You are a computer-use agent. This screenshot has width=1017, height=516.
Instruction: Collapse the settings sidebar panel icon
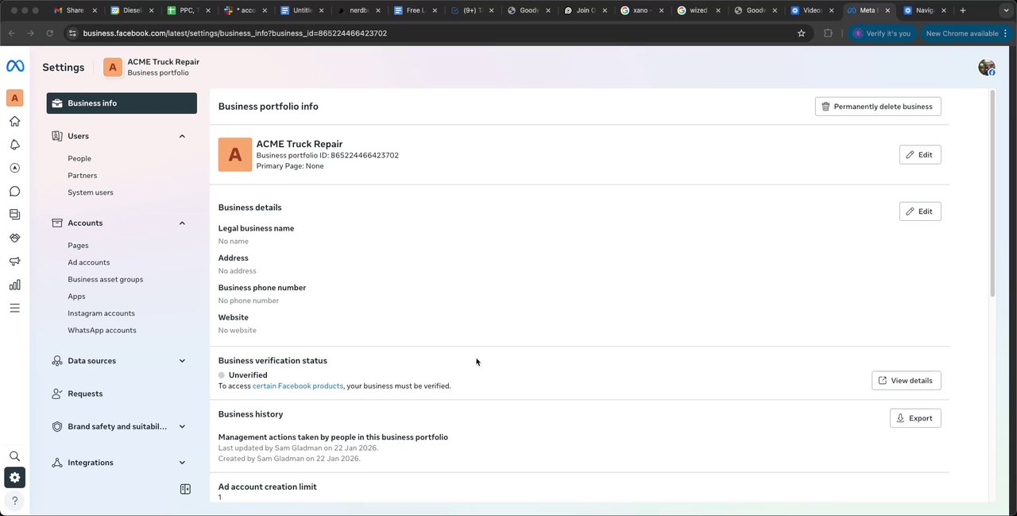185,489
